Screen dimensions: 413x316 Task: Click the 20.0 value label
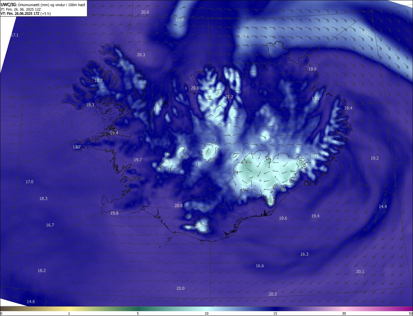[x=180, y=288]
